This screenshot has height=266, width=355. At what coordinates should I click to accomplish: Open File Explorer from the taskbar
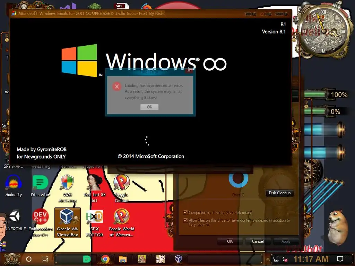click(122, 259)
